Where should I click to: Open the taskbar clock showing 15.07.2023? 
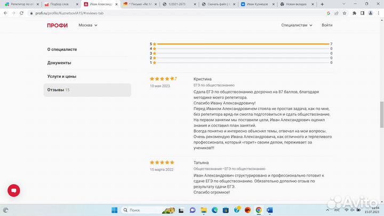pyautogui.click(x=372, y=210)
